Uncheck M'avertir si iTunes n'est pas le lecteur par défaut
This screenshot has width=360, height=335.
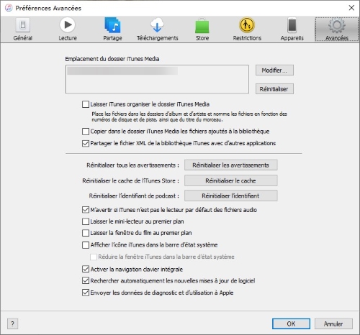pos(86,210)
